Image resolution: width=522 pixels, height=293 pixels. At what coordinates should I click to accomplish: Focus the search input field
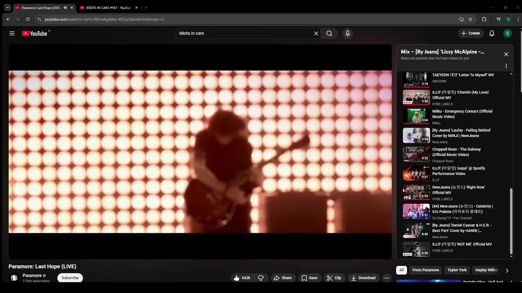point(245,33)
